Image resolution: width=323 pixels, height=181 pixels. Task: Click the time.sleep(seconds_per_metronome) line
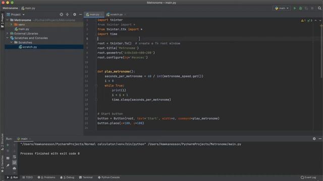(141, 100)
